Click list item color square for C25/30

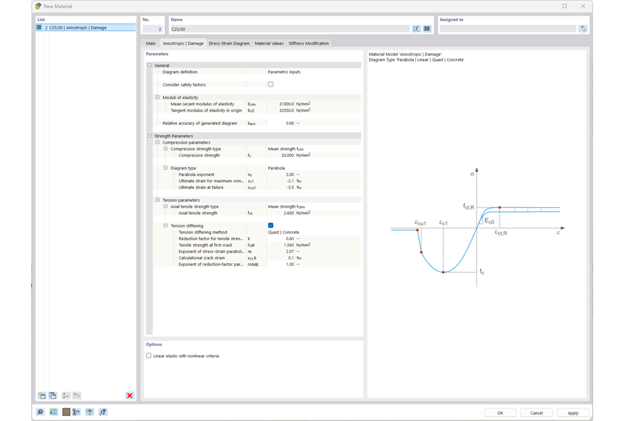(x=39, y=28)
